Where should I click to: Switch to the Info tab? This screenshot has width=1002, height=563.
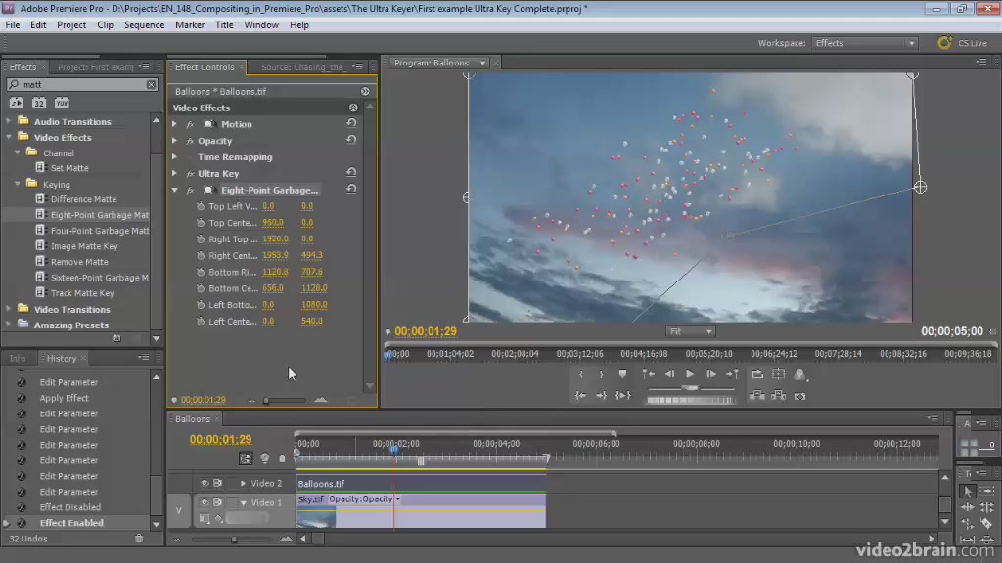18,358
